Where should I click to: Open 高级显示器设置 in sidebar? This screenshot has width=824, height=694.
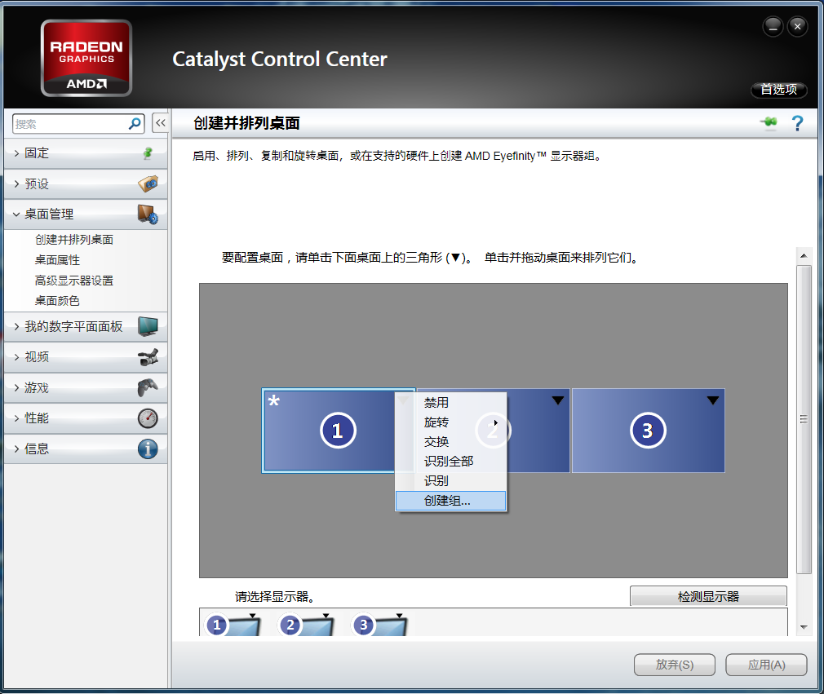click(74, 281)
